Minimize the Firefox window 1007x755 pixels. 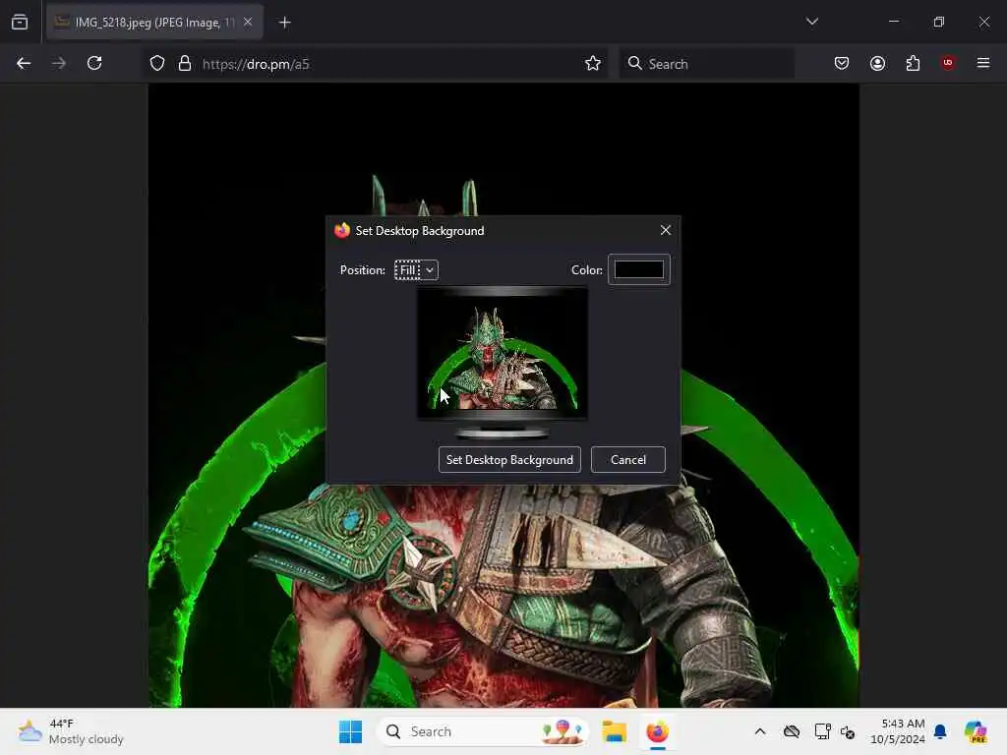click(893, 22)
